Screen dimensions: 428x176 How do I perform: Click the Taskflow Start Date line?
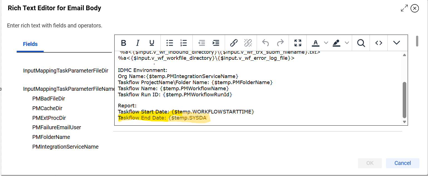pos(186,112)
